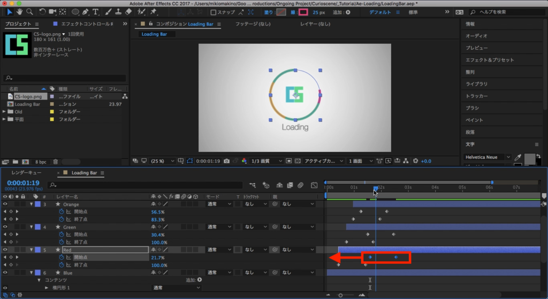The image size is (548, 299).
Task: Click the 0:00:01:19 timecode in the timeline
Action: [x=22, y=182]
